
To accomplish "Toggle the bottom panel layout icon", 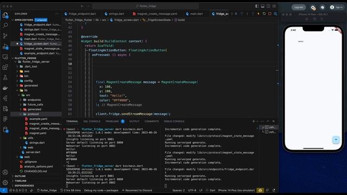I will coord(262,6).
